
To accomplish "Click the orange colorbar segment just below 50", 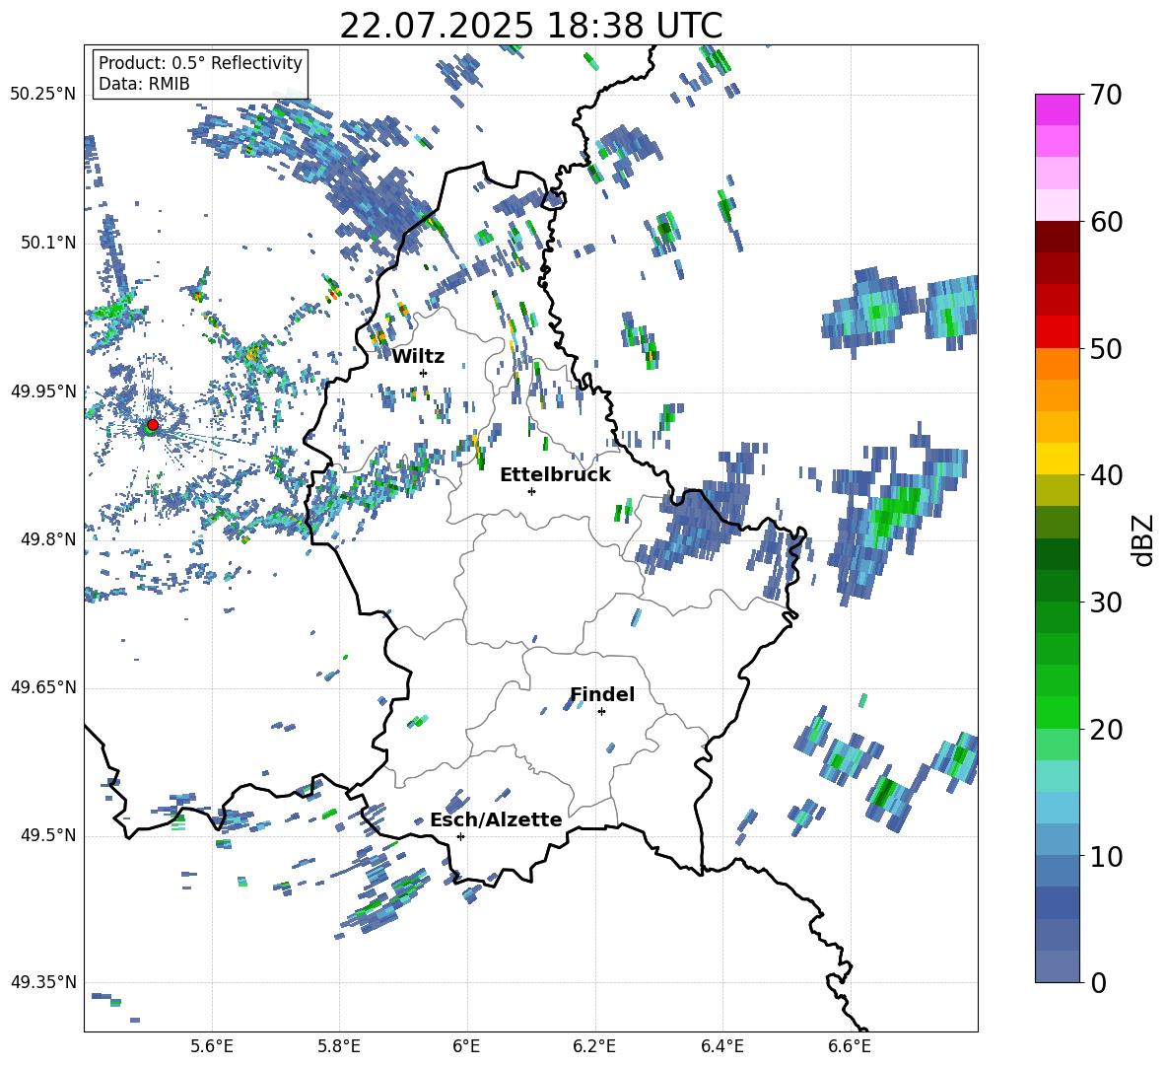I will (x=1057, y=363).
